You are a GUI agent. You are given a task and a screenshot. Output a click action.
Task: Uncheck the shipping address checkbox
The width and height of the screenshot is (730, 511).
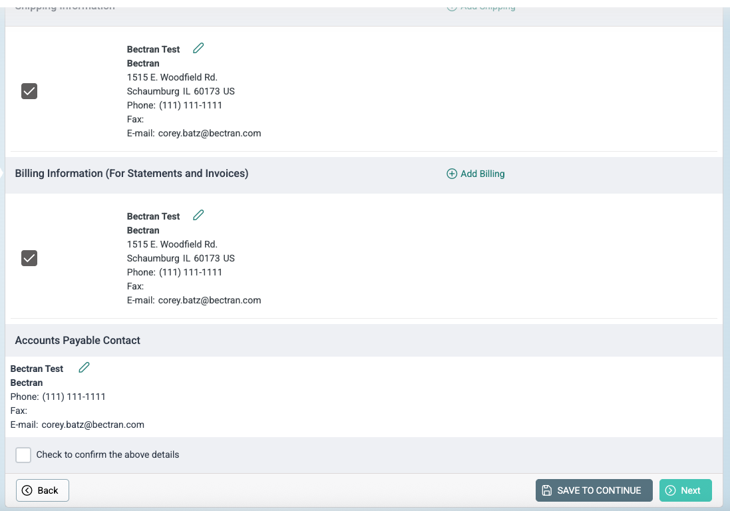click(29, 91)
